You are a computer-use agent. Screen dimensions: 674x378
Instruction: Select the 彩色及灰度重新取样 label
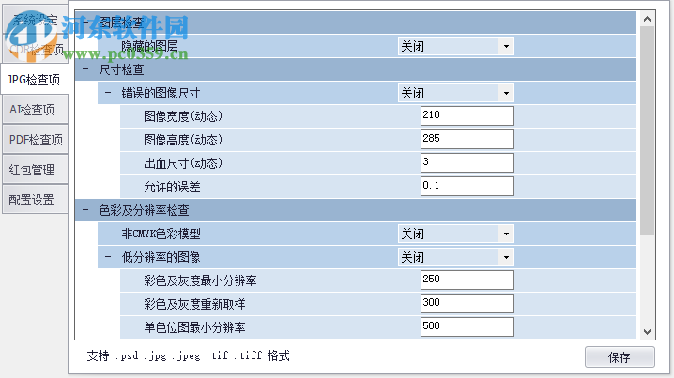[194, 304]
